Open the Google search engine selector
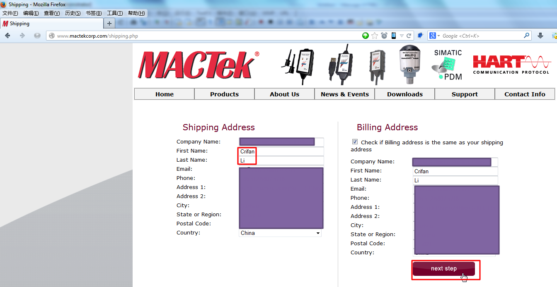This screenshot has height=287, width=557. 434,36
